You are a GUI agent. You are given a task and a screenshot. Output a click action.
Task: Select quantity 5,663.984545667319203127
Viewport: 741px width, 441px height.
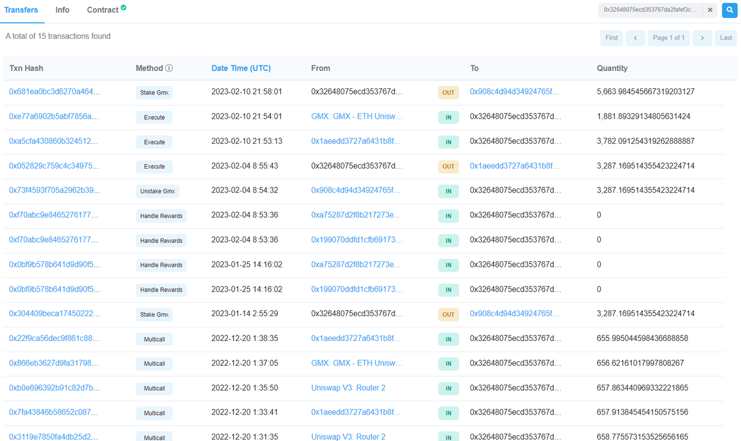coord(646,92)
